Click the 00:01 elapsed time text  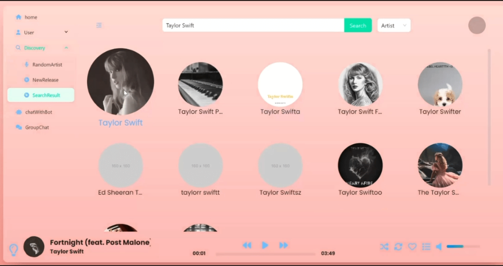point(199,254)
